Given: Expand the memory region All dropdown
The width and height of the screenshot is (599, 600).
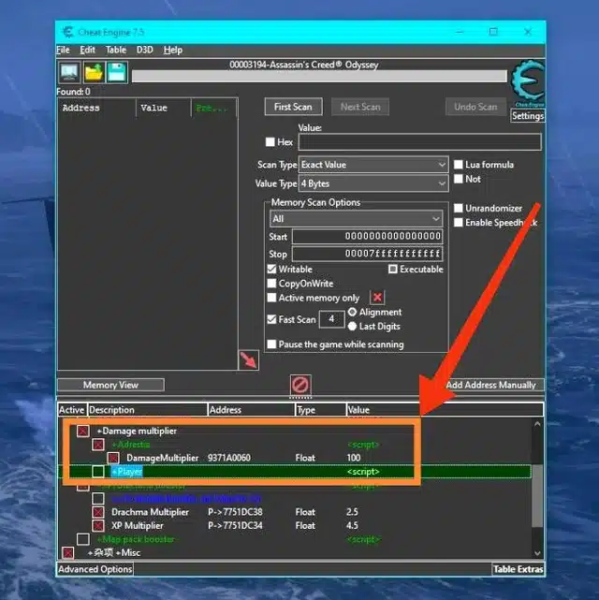Looking at the screenshot, I should pyautogui.click(x=356, y=219).
